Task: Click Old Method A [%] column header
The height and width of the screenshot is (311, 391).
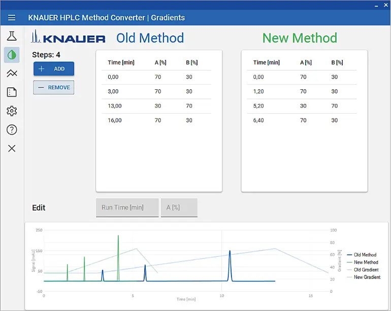Action: (160, 62)
